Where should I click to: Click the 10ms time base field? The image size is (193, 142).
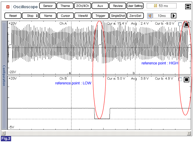click(162, 16)
